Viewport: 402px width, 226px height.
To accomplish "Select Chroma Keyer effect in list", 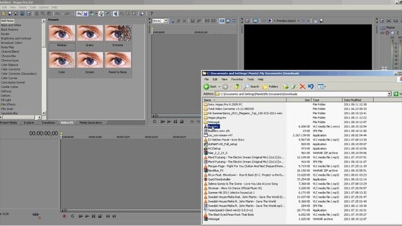I will 10,60.
